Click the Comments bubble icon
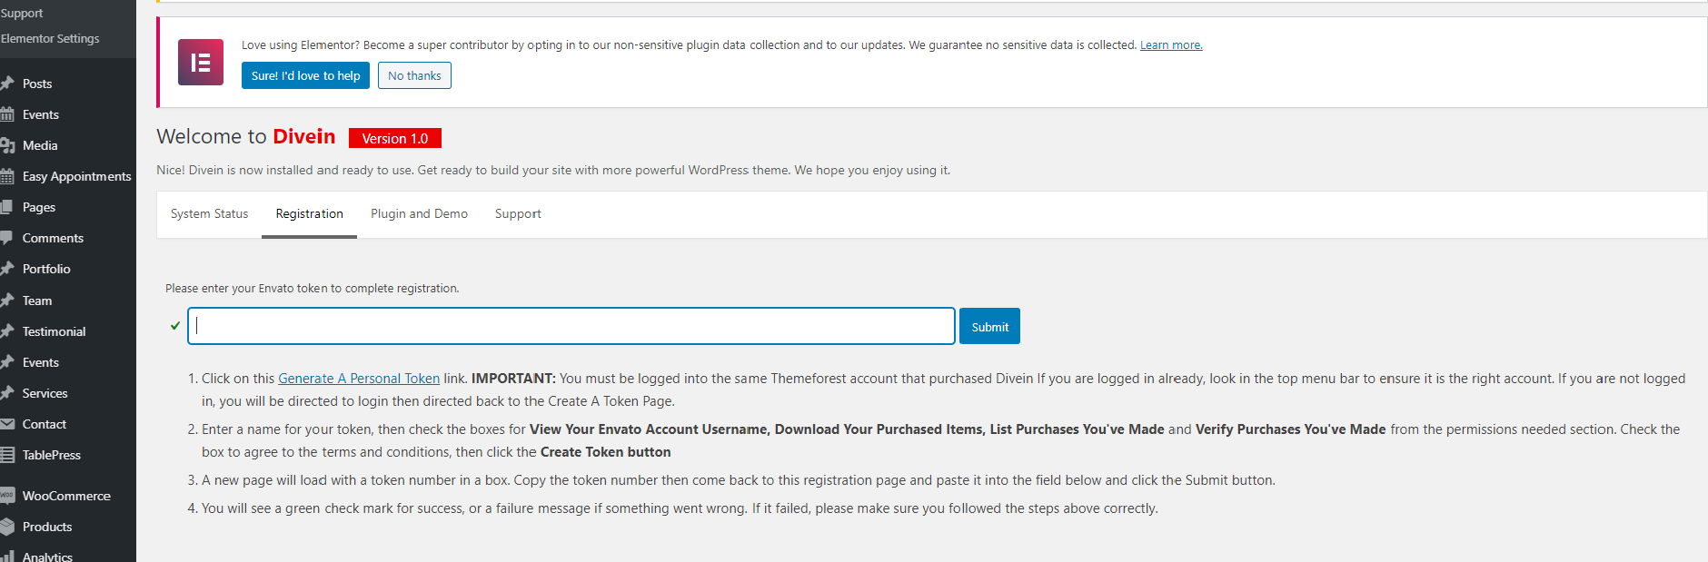This screenshot has height=562, width=1708. click(x=7, y=238)
